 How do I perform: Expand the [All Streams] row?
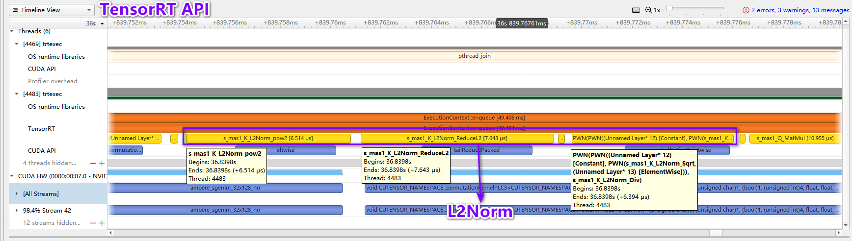point(17,194)
